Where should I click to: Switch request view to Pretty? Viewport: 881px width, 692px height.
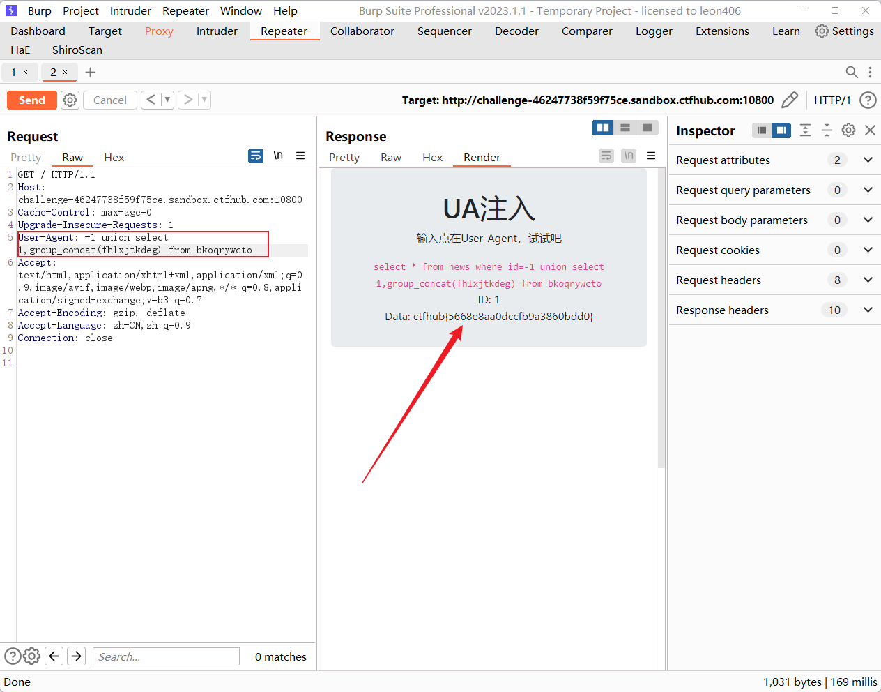[x=26, y=157]
